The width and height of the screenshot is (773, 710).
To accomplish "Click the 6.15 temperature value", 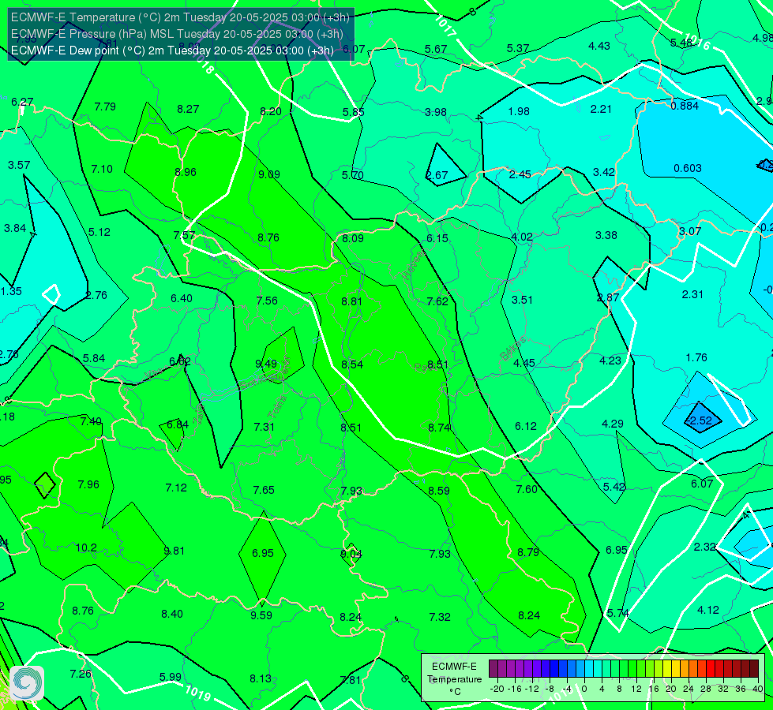I will point(437,238).
